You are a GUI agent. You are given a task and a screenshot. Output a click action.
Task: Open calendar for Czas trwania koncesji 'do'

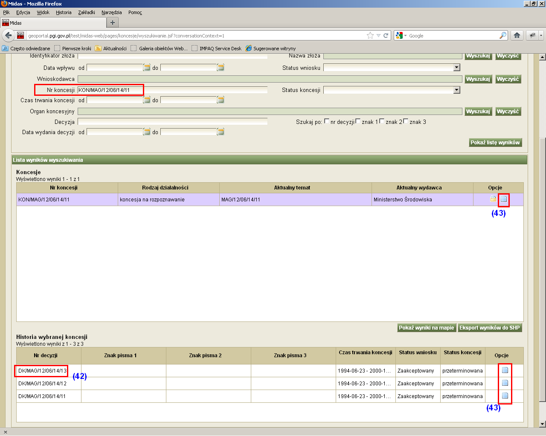pos(221,100)
